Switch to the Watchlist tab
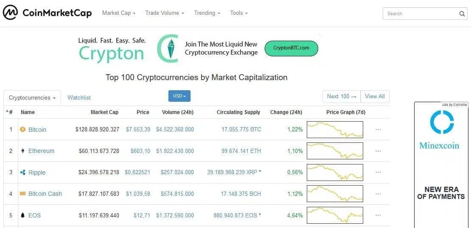 coord(79,98)
